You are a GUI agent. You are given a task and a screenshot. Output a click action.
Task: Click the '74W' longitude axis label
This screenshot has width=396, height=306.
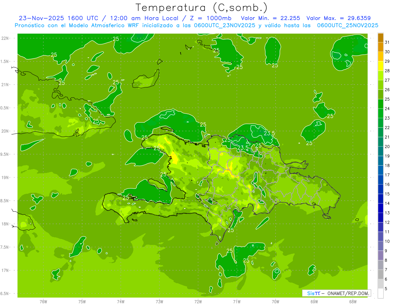pyautogui.click(x=121, y=301)
